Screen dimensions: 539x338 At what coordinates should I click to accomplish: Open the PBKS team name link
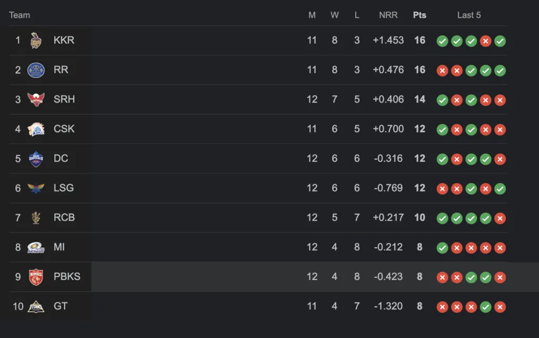pyautogui.click(x=67, y=276)
